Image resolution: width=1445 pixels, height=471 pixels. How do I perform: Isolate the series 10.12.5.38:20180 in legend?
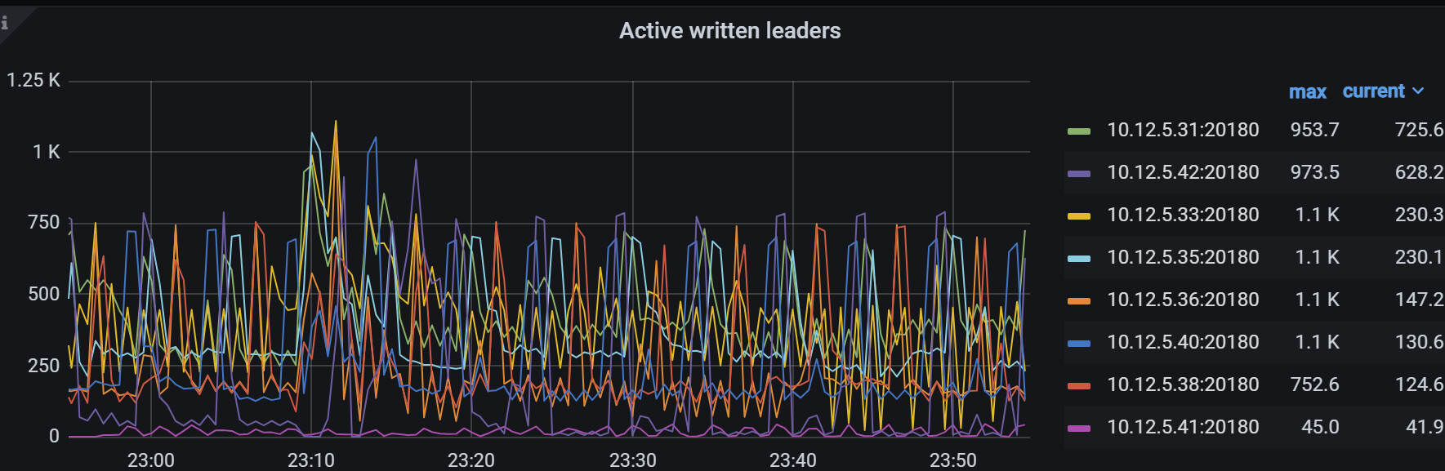click(x=1183, y=384)
